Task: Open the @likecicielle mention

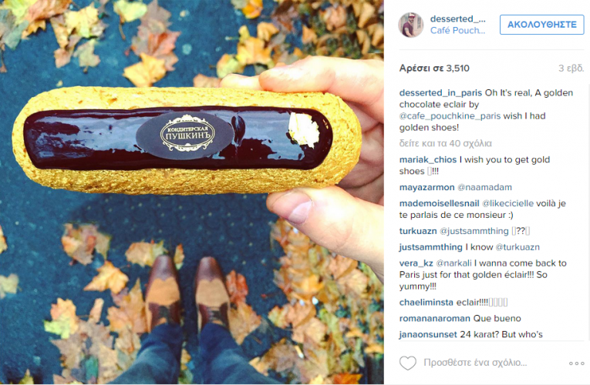Action: 507,203
